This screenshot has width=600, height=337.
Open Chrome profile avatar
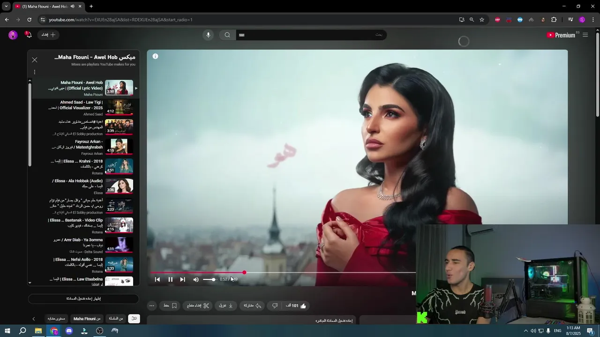pyautogui.click(x=582, y=20)
